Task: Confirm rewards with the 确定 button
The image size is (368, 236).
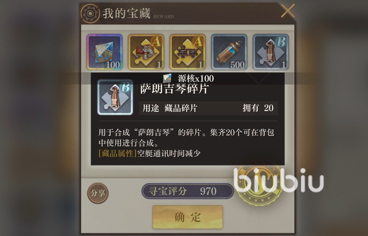Action: (x=188, y=217)
